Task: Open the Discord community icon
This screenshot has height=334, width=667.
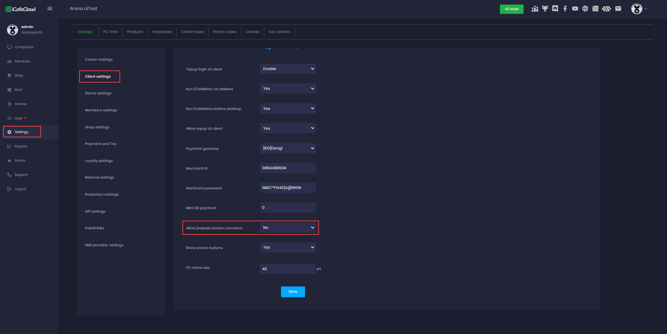Action: [x=555, y=8]
